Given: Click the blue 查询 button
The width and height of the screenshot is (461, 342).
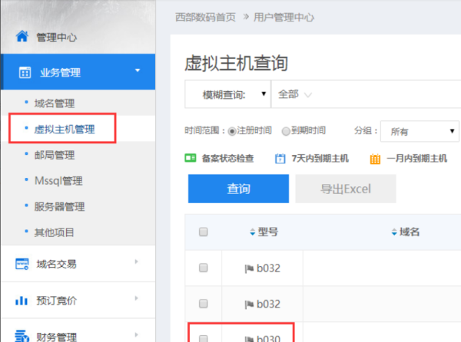Looking at the screenshot, I should point(238,189).
